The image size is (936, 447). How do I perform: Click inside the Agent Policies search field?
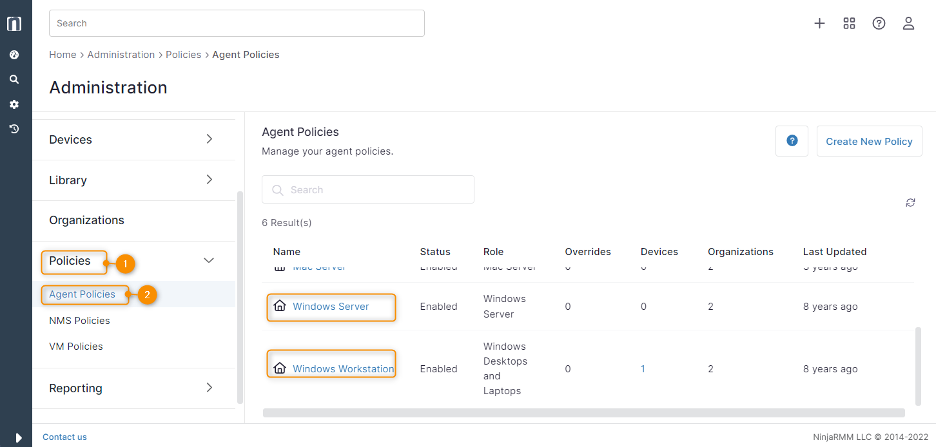pyautogui.click(x=367, y=189)
